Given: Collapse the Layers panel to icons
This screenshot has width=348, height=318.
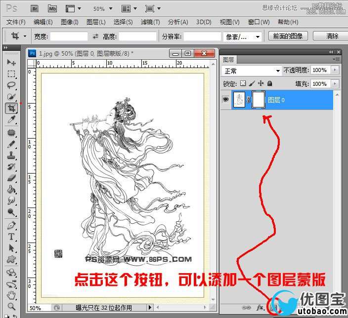Looking at the screenshot, I should (331, 52).
